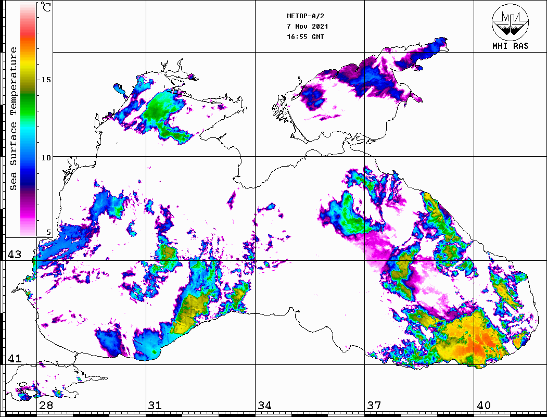This screenshot has width=547, height=417.
Task: Click the '15' colorbar tick label
Action: click(x=46, y=80)
